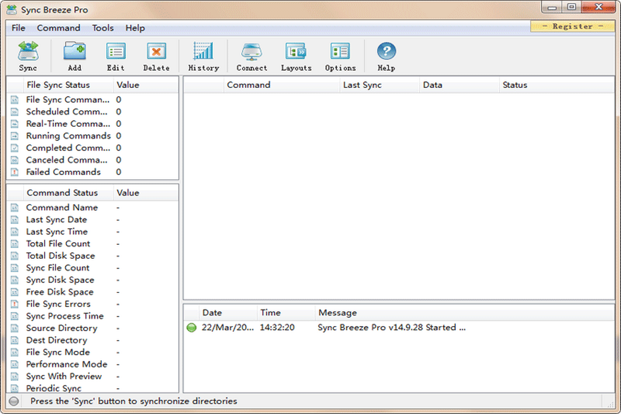Click the log Time column header
The image size is (621, 414).
286,313
